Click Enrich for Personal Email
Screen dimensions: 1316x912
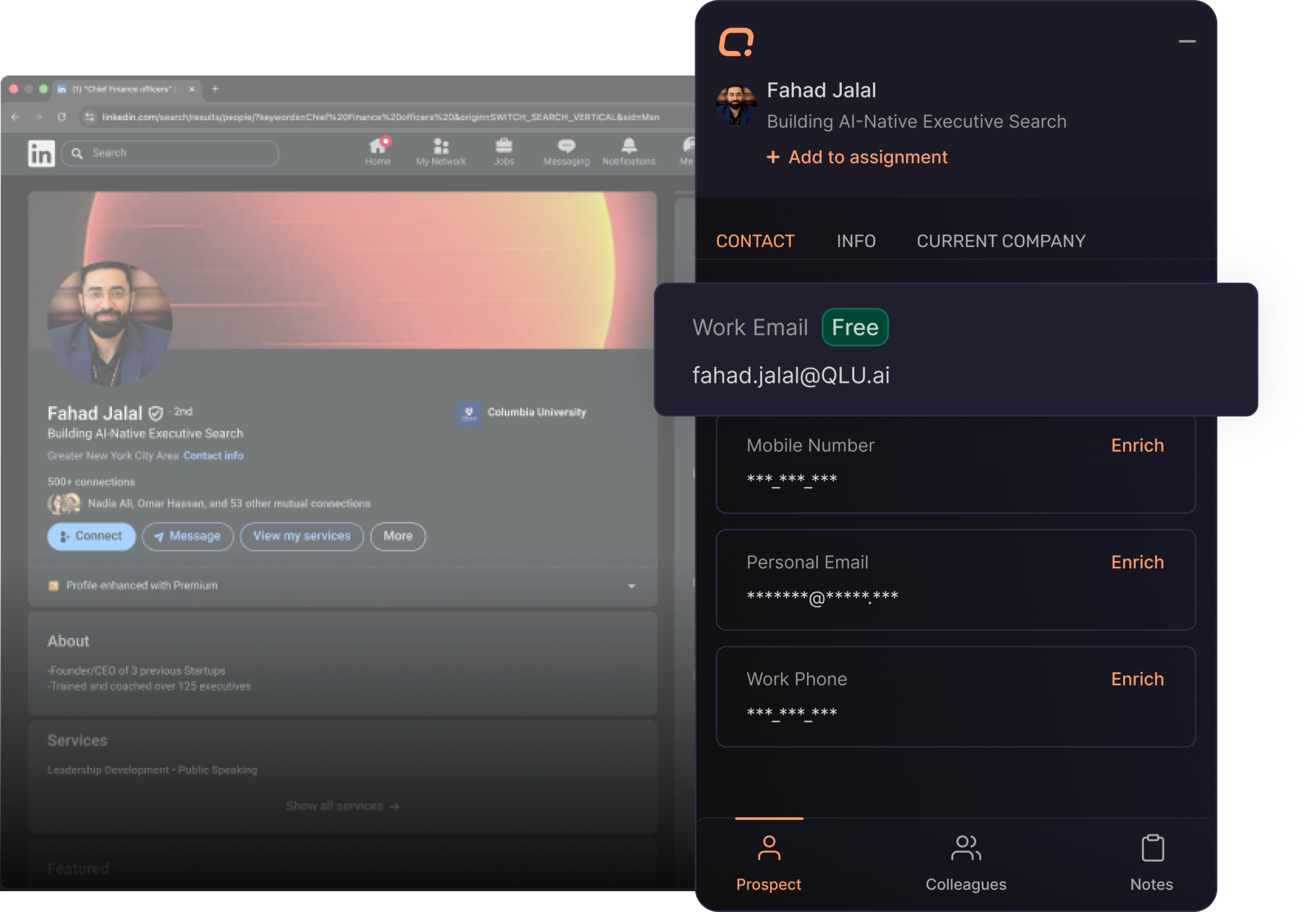click(x=1137, y=562)
